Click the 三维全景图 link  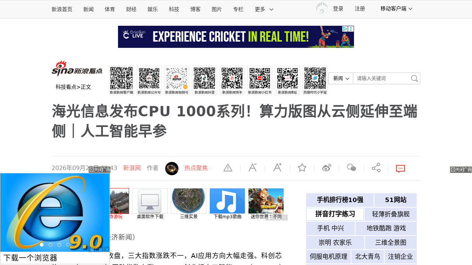pyautogui.click(x=391, y=243)
